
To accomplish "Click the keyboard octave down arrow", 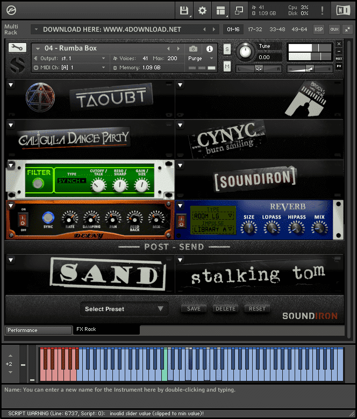I will 10,372.
